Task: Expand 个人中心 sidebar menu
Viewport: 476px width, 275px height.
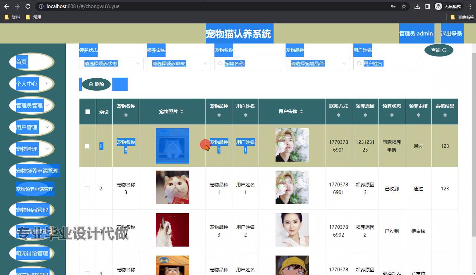Action: pos(32,84)
